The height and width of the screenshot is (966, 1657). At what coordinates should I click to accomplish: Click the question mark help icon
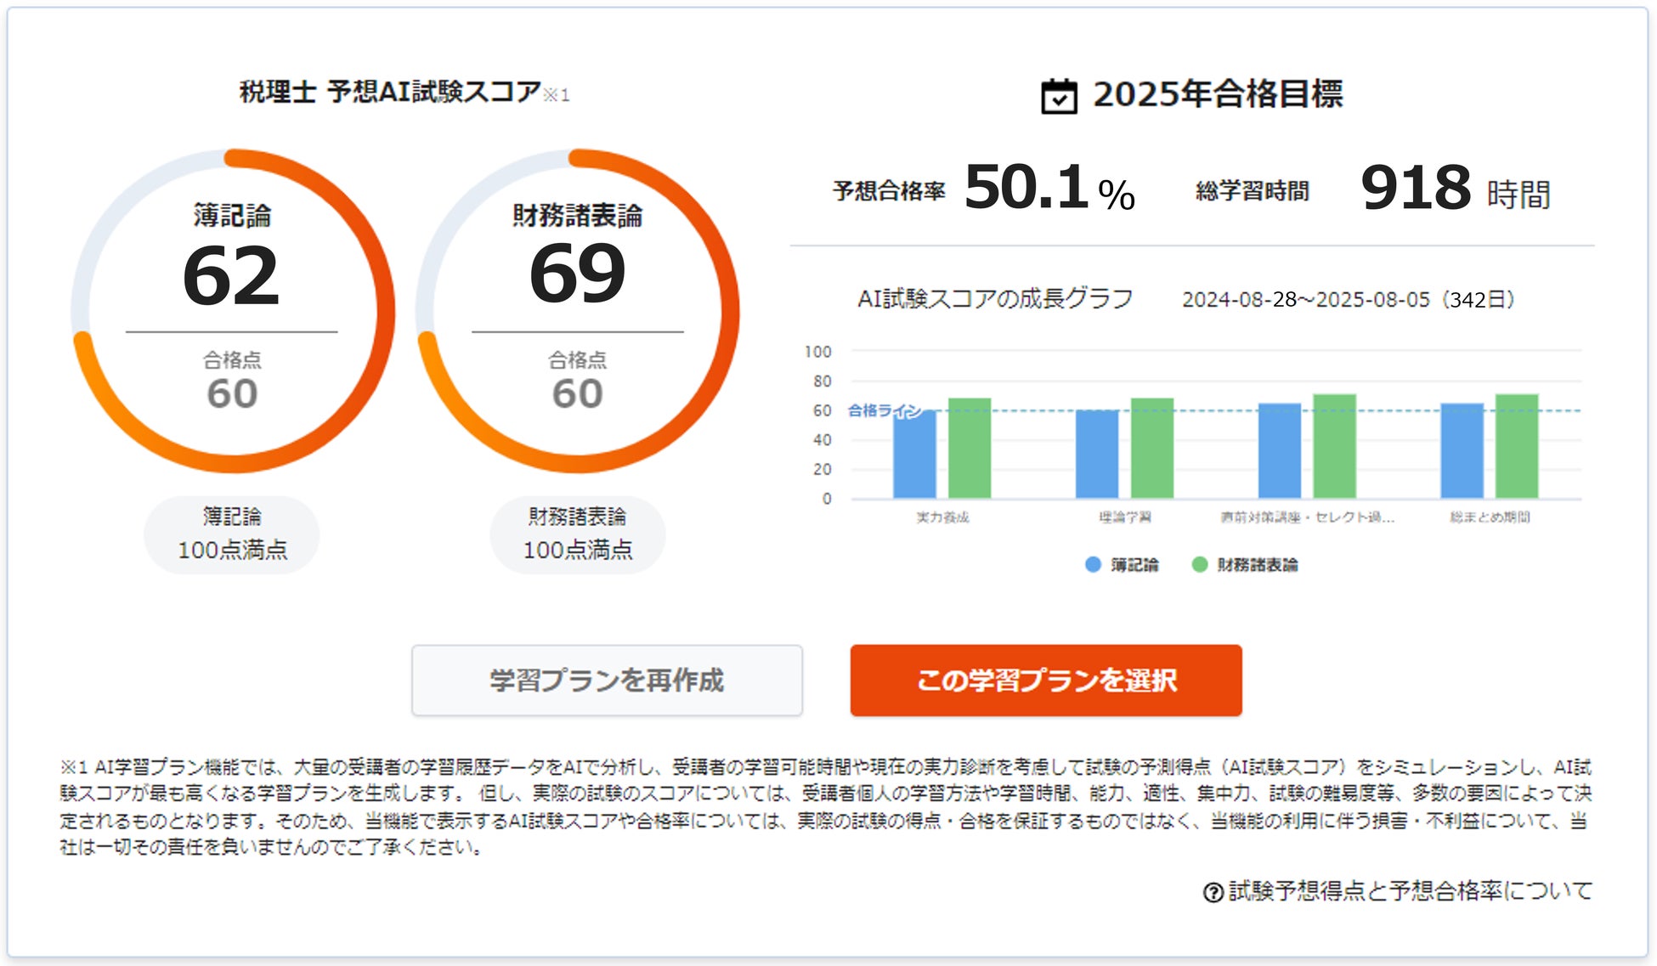click(1213, 892)
